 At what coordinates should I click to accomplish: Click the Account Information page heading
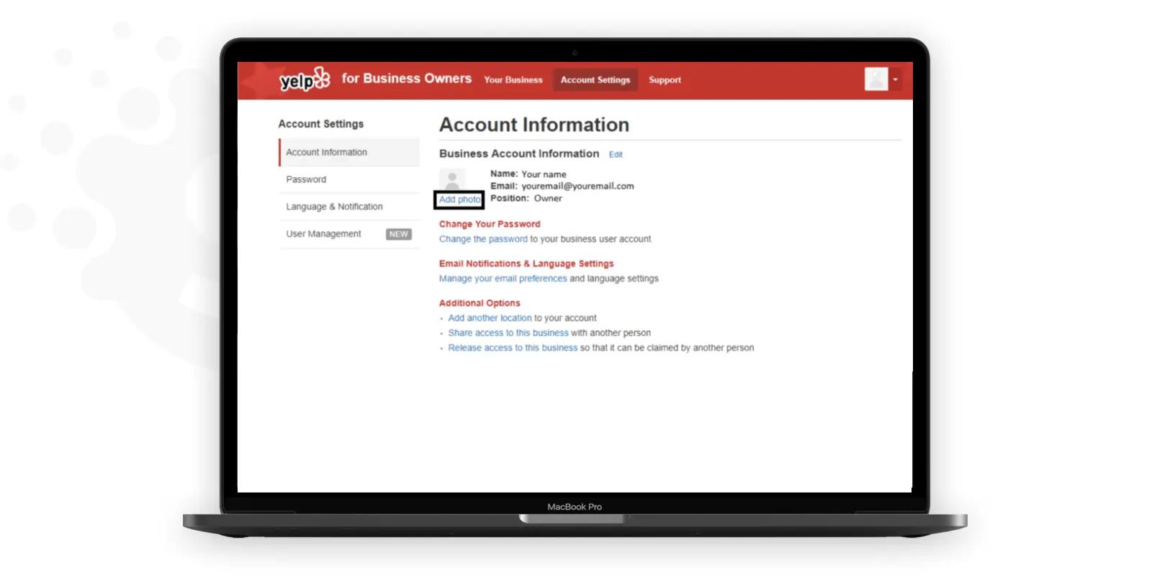coord(534,125)
